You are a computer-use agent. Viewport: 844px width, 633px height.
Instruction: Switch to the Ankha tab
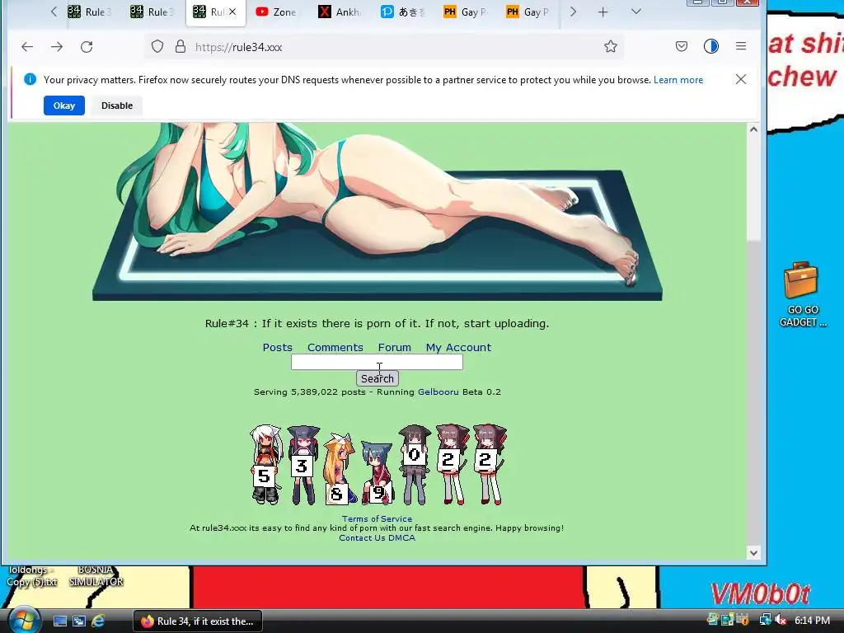point(340,12)
